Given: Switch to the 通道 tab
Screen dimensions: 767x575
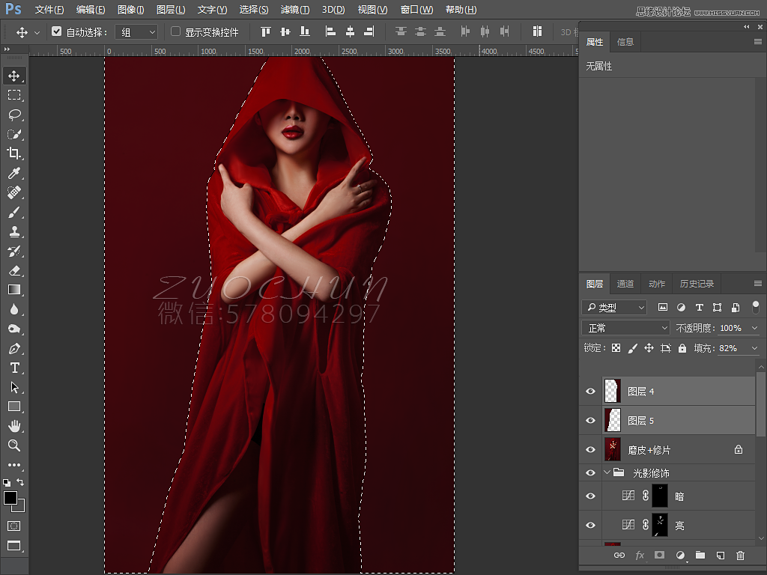Looking at the screenshot, I should (x=625, y=284).
